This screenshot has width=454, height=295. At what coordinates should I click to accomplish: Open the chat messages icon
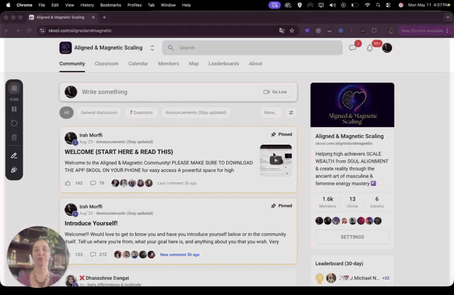click(352, 48)
